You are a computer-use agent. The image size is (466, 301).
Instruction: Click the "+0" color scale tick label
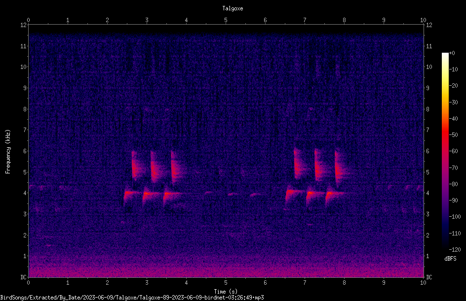[x=452, y=53]
